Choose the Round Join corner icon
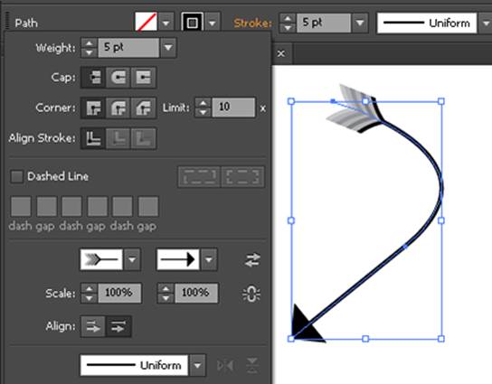Screen dimensions: 492x384 118,108
